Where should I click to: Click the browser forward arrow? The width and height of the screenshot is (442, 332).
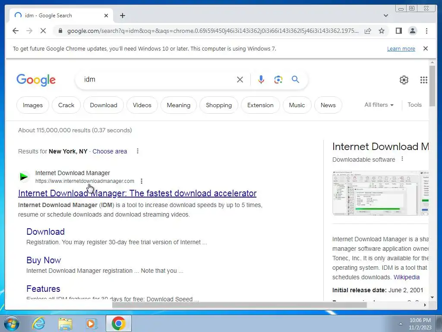coord(29,31)
